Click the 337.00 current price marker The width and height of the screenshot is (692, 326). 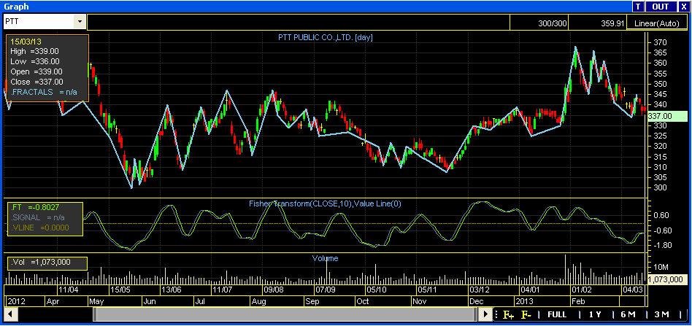pos(667,116)
